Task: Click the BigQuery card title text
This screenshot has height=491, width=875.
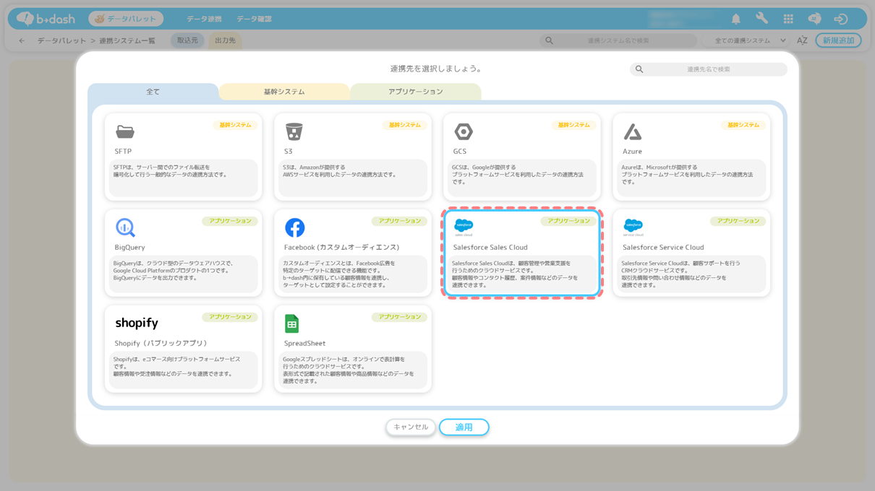Action: pyautogui.click(x=129, y=248)
